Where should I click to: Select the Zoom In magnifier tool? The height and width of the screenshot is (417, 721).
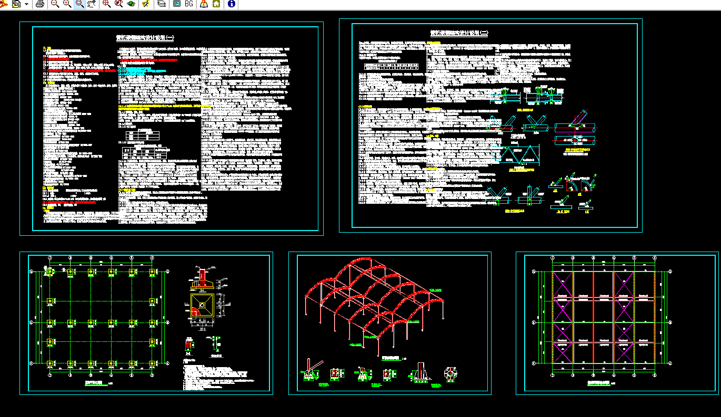67,4
